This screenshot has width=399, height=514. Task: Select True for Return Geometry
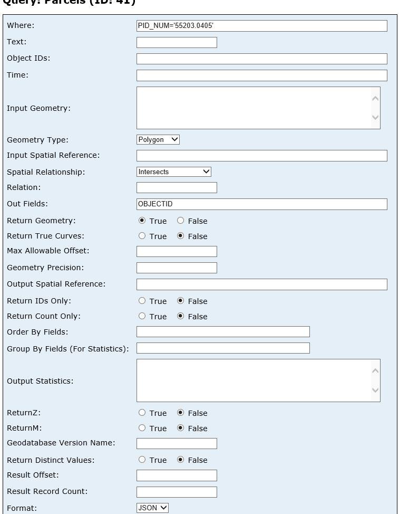(x=142, y=221)
